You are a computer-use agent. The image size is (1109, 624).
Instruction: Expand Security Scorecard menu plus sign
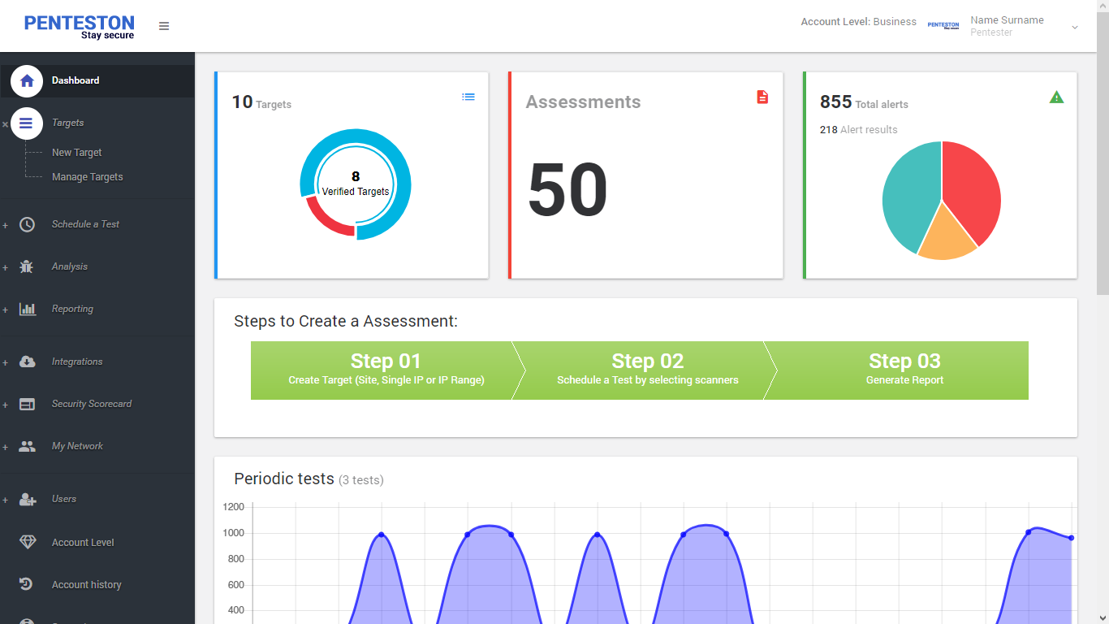pos(5,405)
